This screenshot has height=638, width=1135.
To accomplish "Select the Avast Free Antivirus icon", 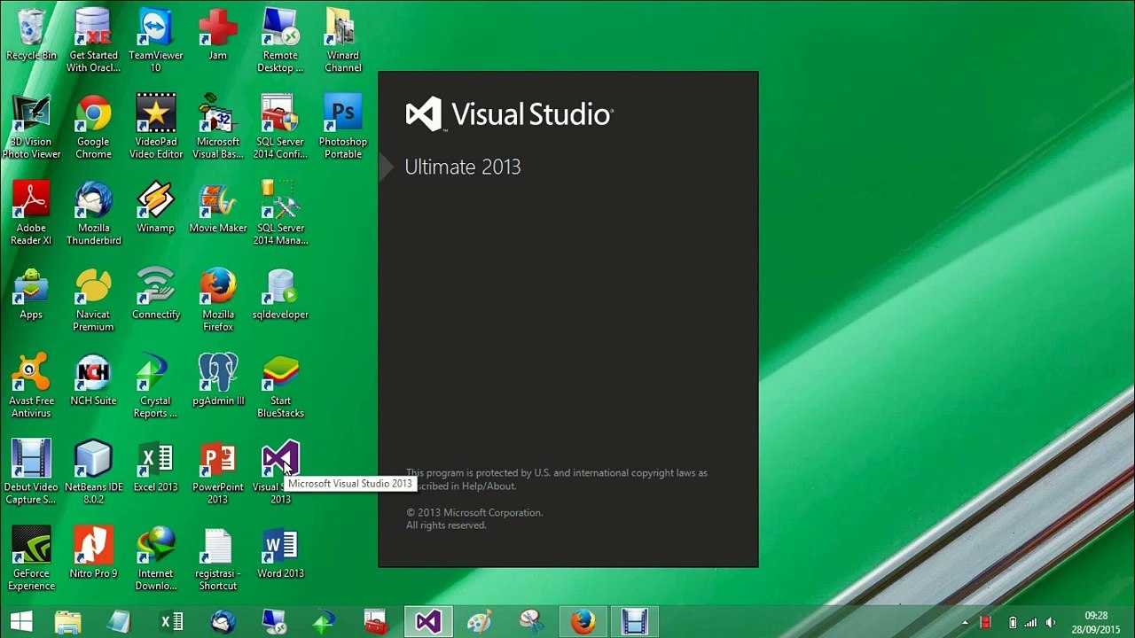I will [x=31, y=385].
